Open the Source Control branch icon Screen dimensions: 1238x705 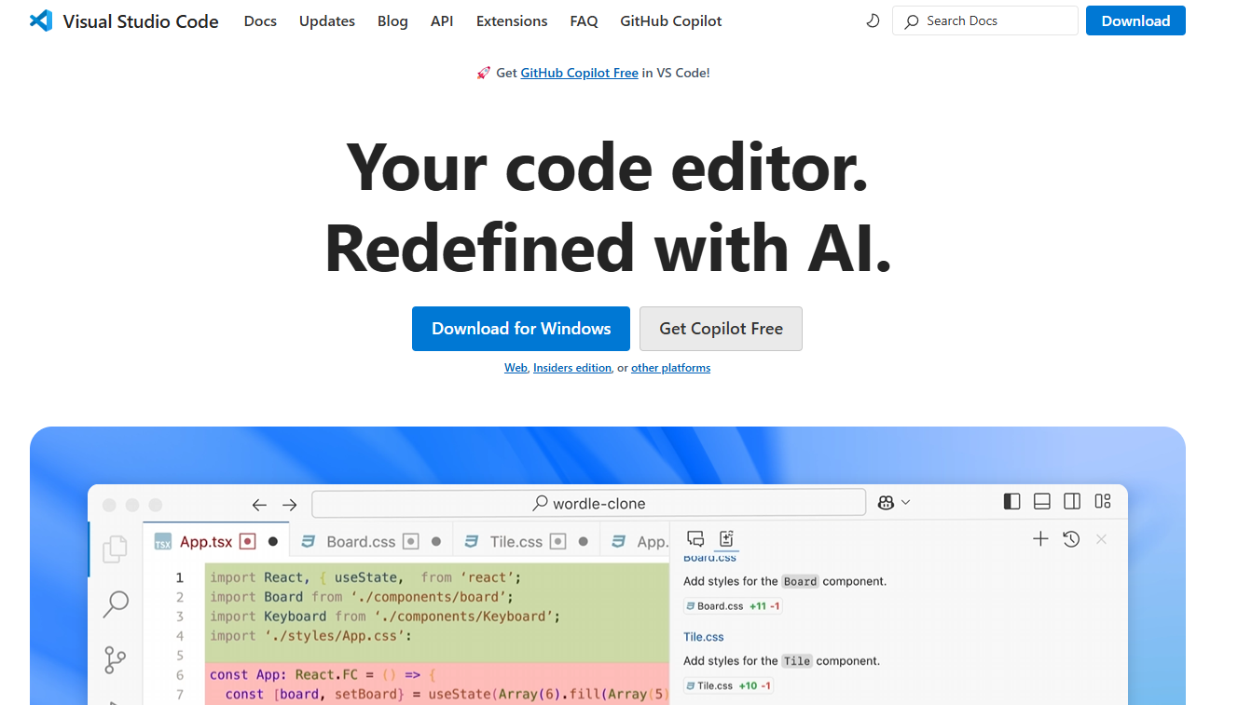[115, 660]
